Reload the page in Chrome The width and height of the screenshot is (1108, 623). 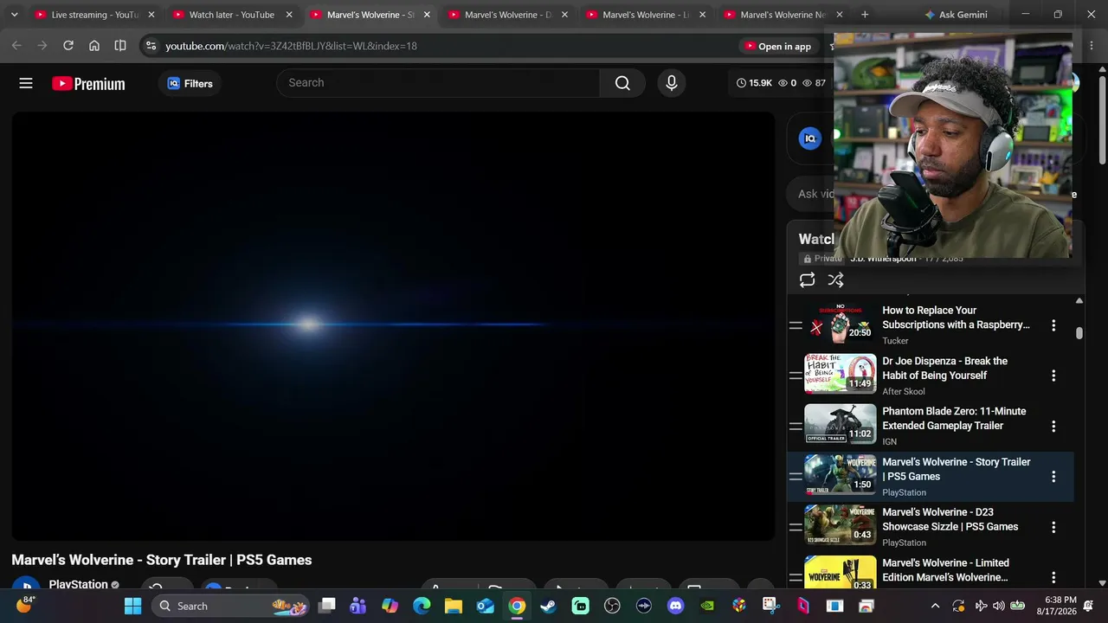click(68, 46)
